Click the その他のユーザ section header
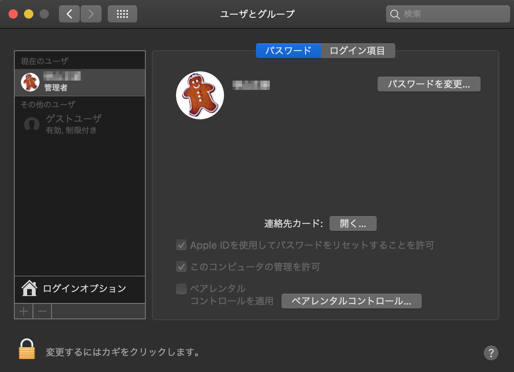Screen dimensions: 514x372 click(48, 104)
